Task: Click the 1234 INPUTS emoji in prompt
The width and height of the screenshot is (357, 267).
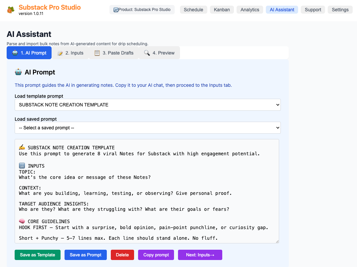Action: [x=22, y=166]
